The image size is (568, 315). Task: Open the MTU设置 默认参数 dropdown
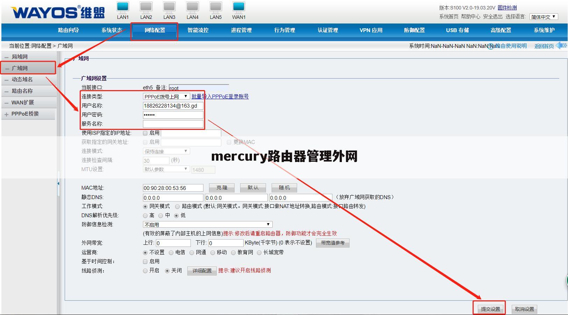click(x=166, y=169)
